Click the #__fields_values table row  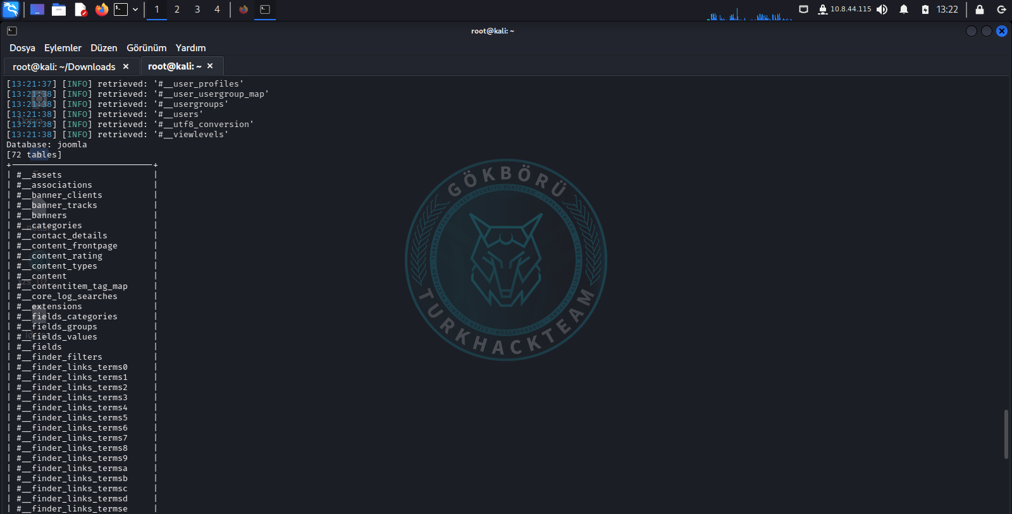[x=82, y=337]
